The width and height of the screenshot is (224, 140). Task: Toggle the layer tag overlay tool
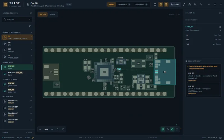click(172, 129)
